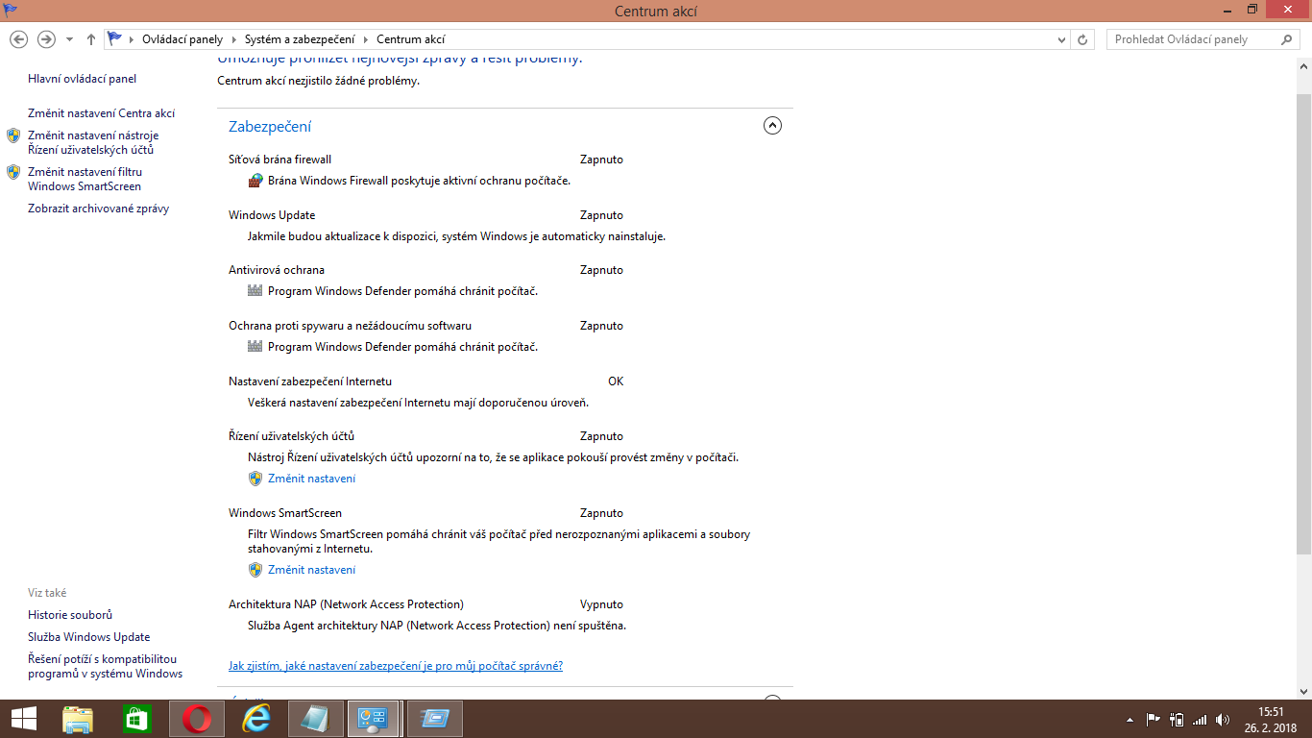Click the Zabezpečení section heading
The width and height of the screenshot is (1312, 738).
point(270,127)
